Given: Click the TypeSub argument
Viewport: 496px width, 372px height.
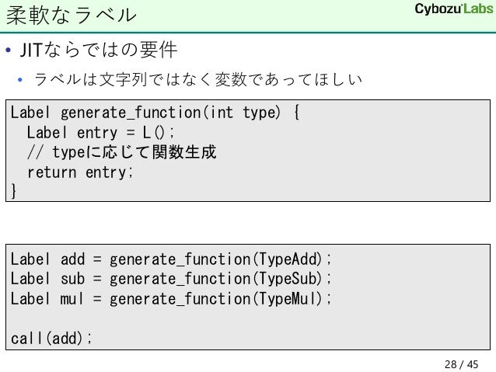Looking at the screenshot, I should point(288,278).
